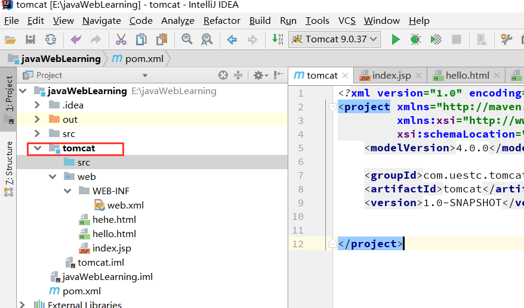Expand the top-level src folder

click(37, 134)
